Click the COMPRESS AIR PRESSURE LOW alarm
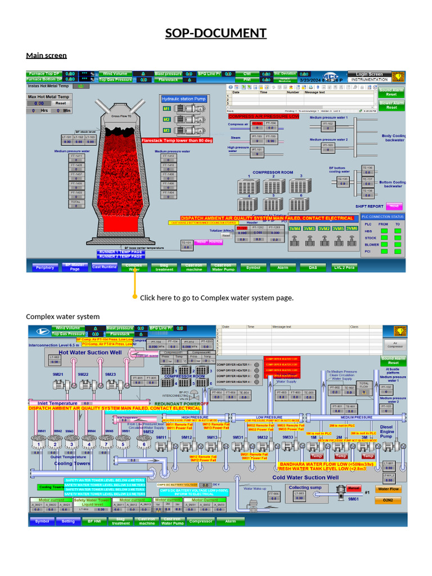Screen dimensions: 432x576 point(264,116)
